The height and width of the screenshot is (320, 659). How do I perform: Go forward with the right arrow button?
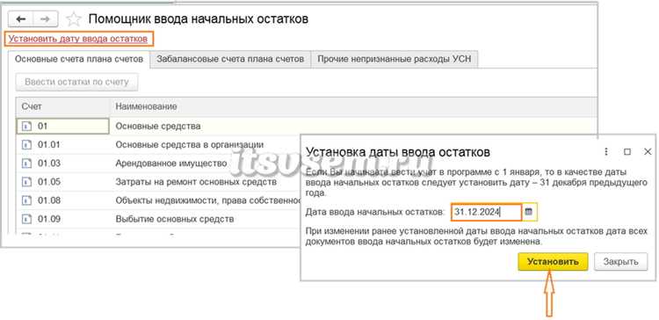coord(46,19)
